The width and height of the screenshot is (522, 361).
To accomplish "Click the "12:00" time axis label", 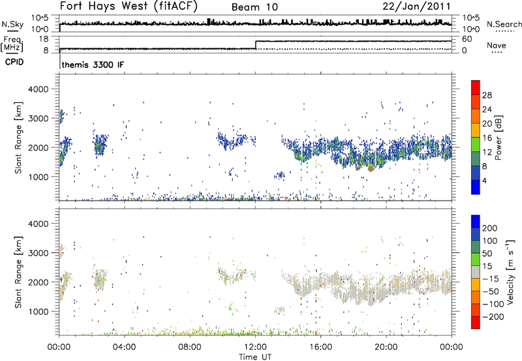I will (255, 347).
